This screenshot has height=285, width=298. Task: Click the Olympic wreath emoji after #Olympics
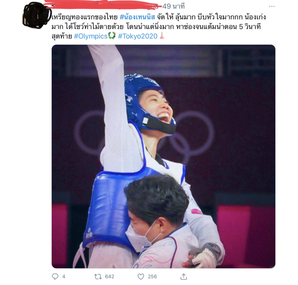tap(112, 36)
